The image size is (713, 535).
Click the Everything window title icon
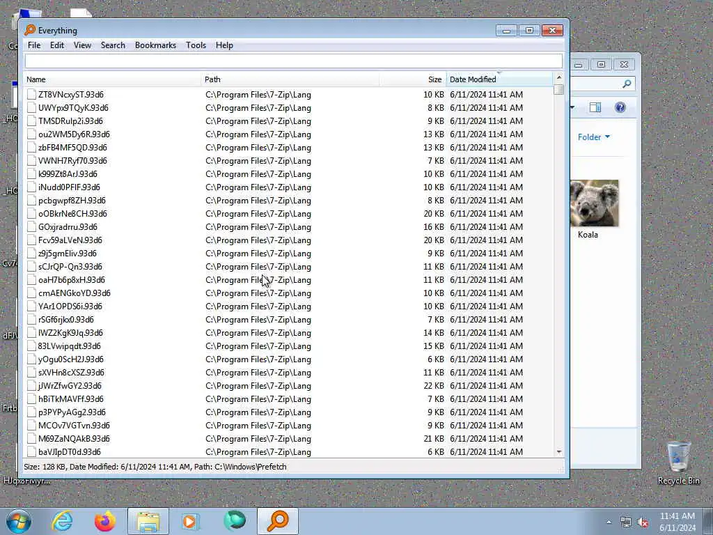click(30, 30)
